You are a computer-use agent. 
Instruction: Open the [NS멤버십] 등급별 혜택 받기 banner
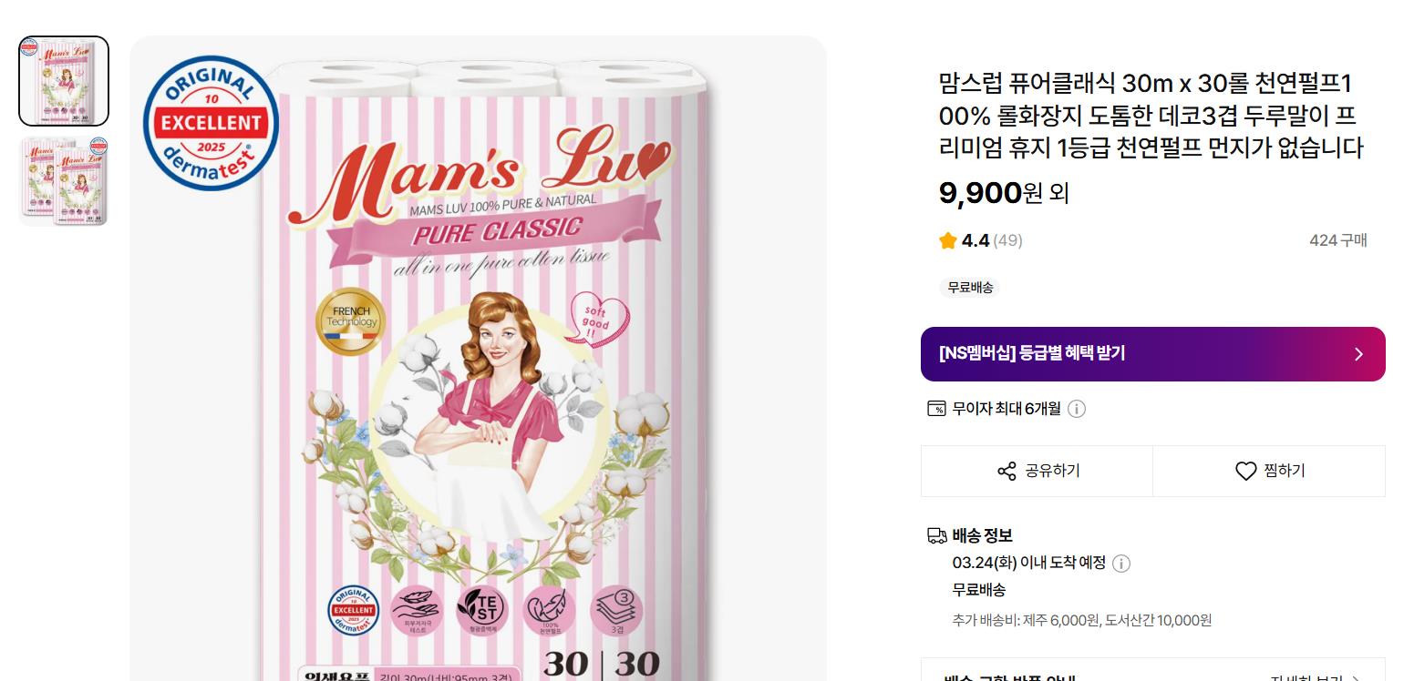(1094, 354)
